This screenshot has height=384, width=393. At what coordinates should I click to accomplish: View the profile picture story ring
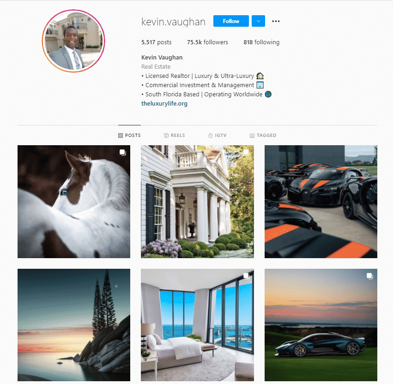pyautogui.click(x=73, y=41)
